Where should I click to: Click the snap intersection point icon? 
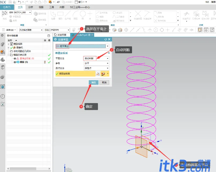[x=150, y=30]
